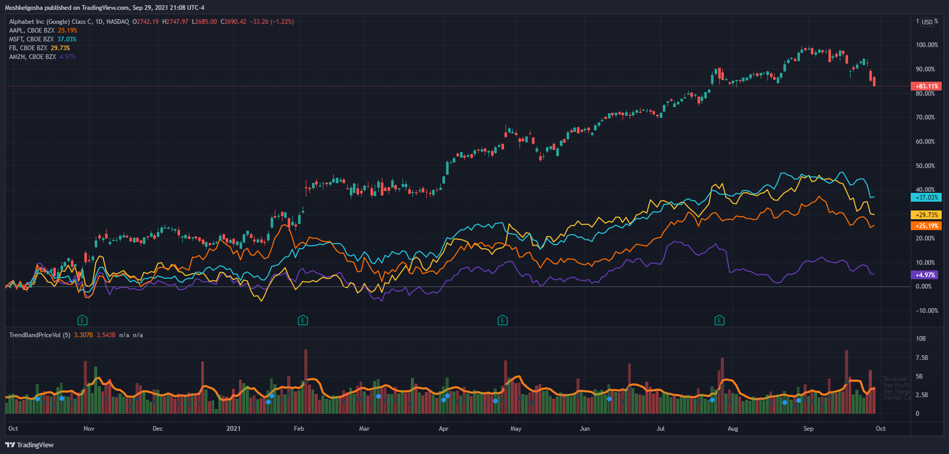Click the purple +4.97% AMZN label

[x=925, y=275]
